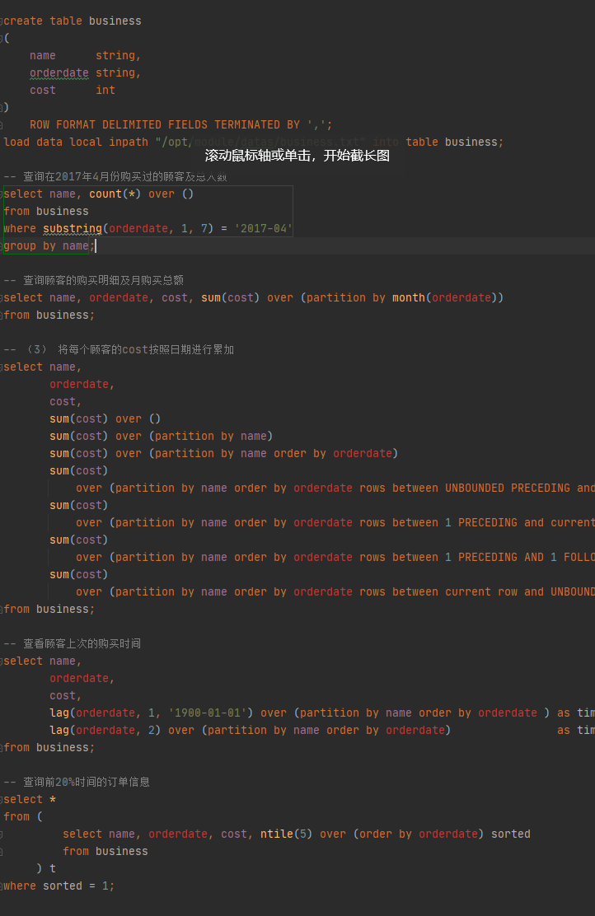Click 'table business;' at the end of the load statement
The height and width of the screenshot is (916, 595).
click(x=455, y=142)
